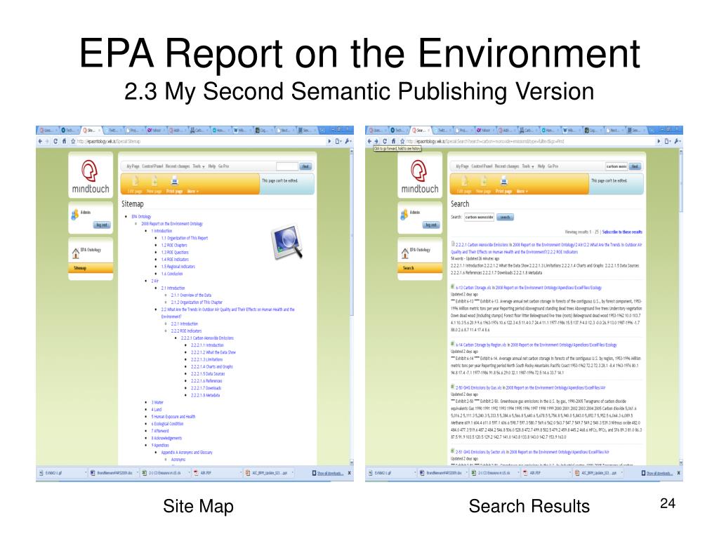
Task: Click forward arrow in the Search Results browser
Action: pos(376,141)
